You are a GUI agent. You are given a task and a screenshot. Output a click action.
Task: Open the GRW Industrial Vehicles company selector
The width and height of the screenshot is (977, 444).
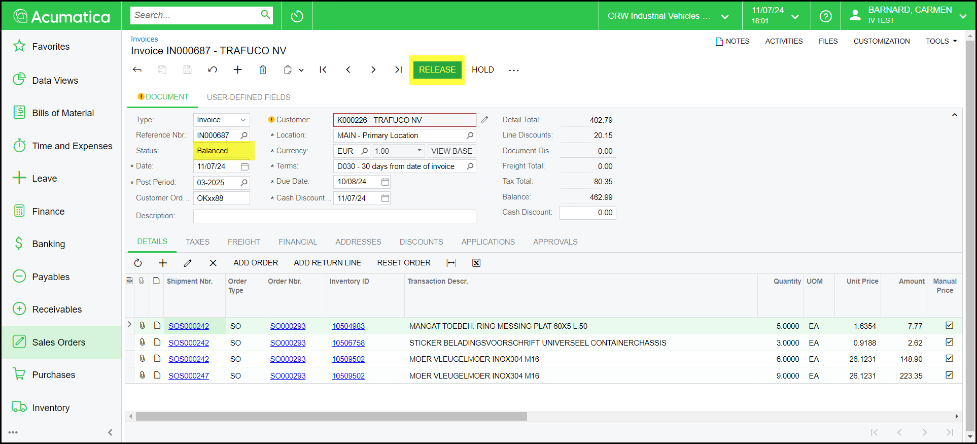pos(668,16)
